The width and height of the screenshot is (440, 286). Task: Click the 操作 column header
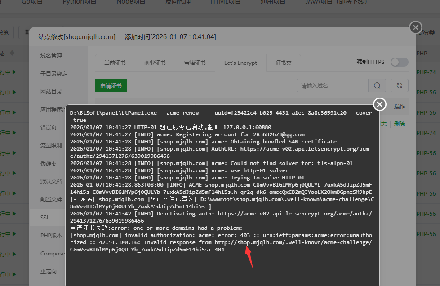pyautogui.click(x=399, y=107)
